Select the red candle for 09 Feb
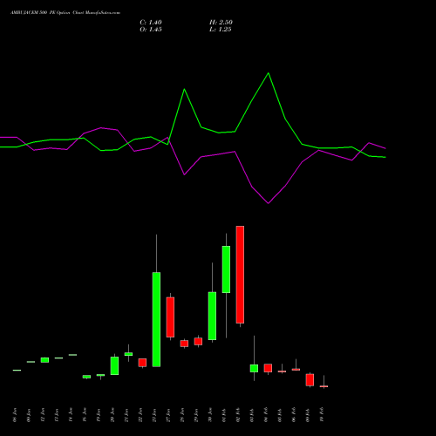The width and height of the screenshot is (436, 436). (310, 380)
